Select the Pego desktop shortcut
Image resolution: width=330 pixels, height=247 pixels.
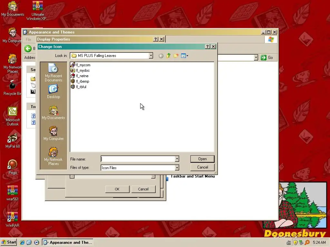tap(13, 167)
